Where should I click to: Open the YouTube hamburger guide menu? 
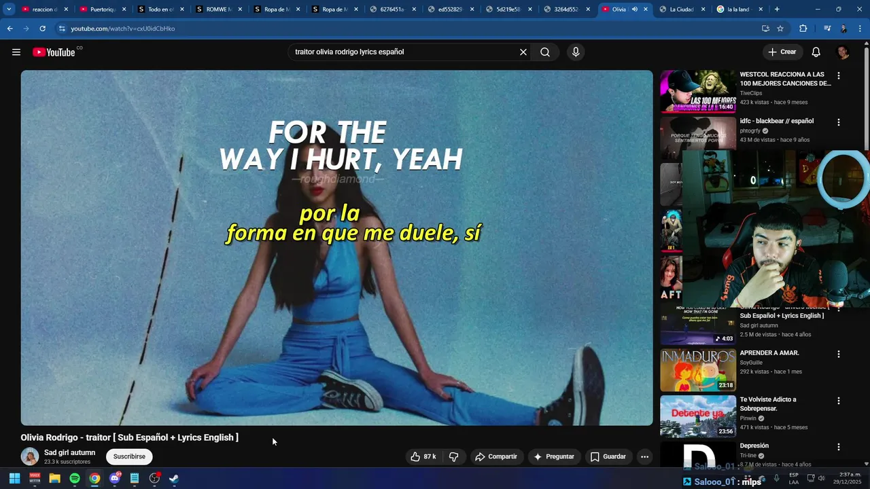(16, 52)
